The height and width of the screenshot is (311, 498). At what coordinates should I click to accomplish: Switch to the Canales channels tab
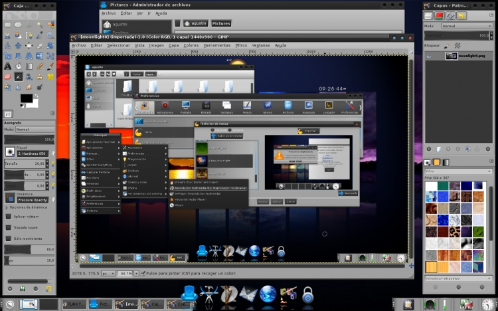440,15
